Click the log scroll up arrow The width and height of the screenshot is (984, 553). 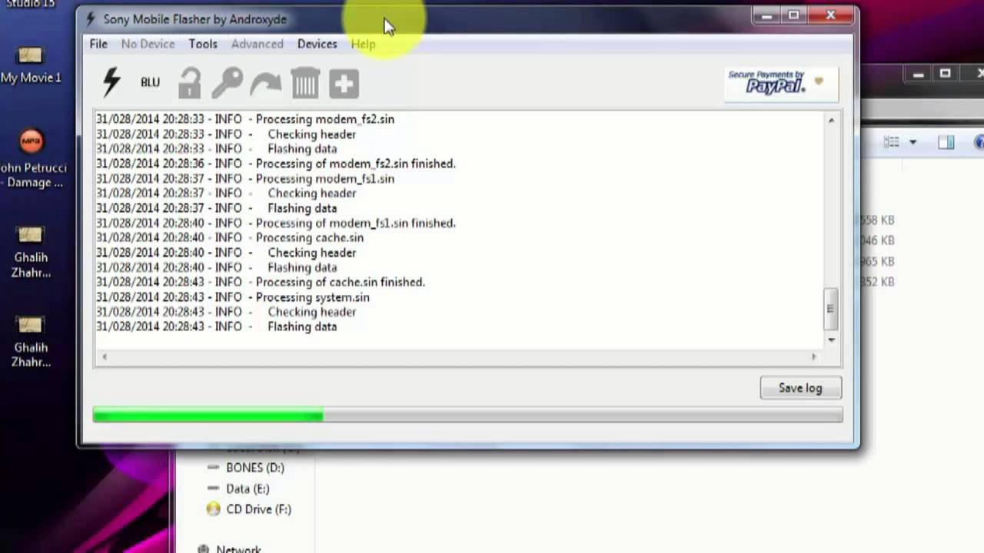[x=831, y=121]
